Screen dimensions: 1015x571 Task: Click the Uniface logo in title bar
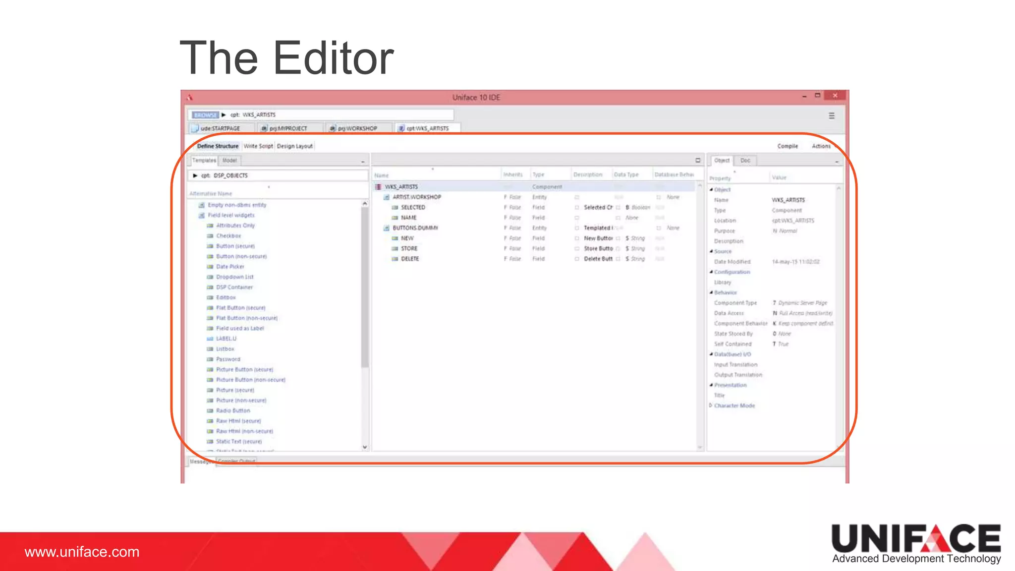click(189, 97)
